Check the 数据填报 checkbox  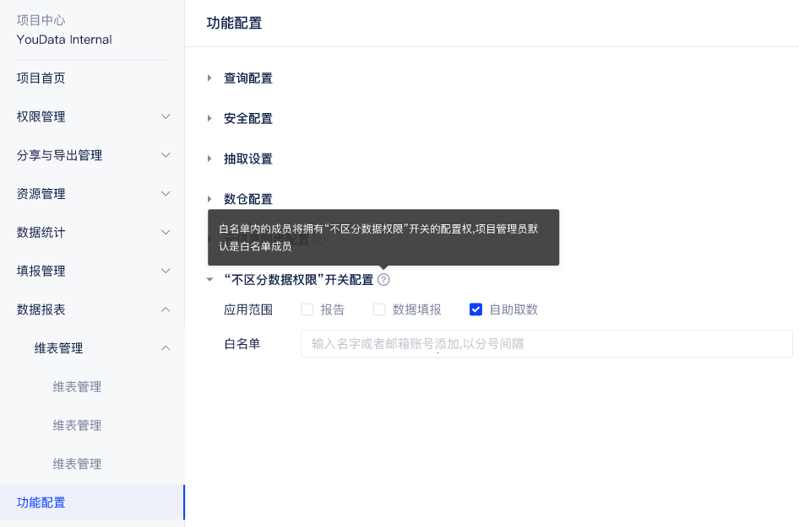[379, 309]
